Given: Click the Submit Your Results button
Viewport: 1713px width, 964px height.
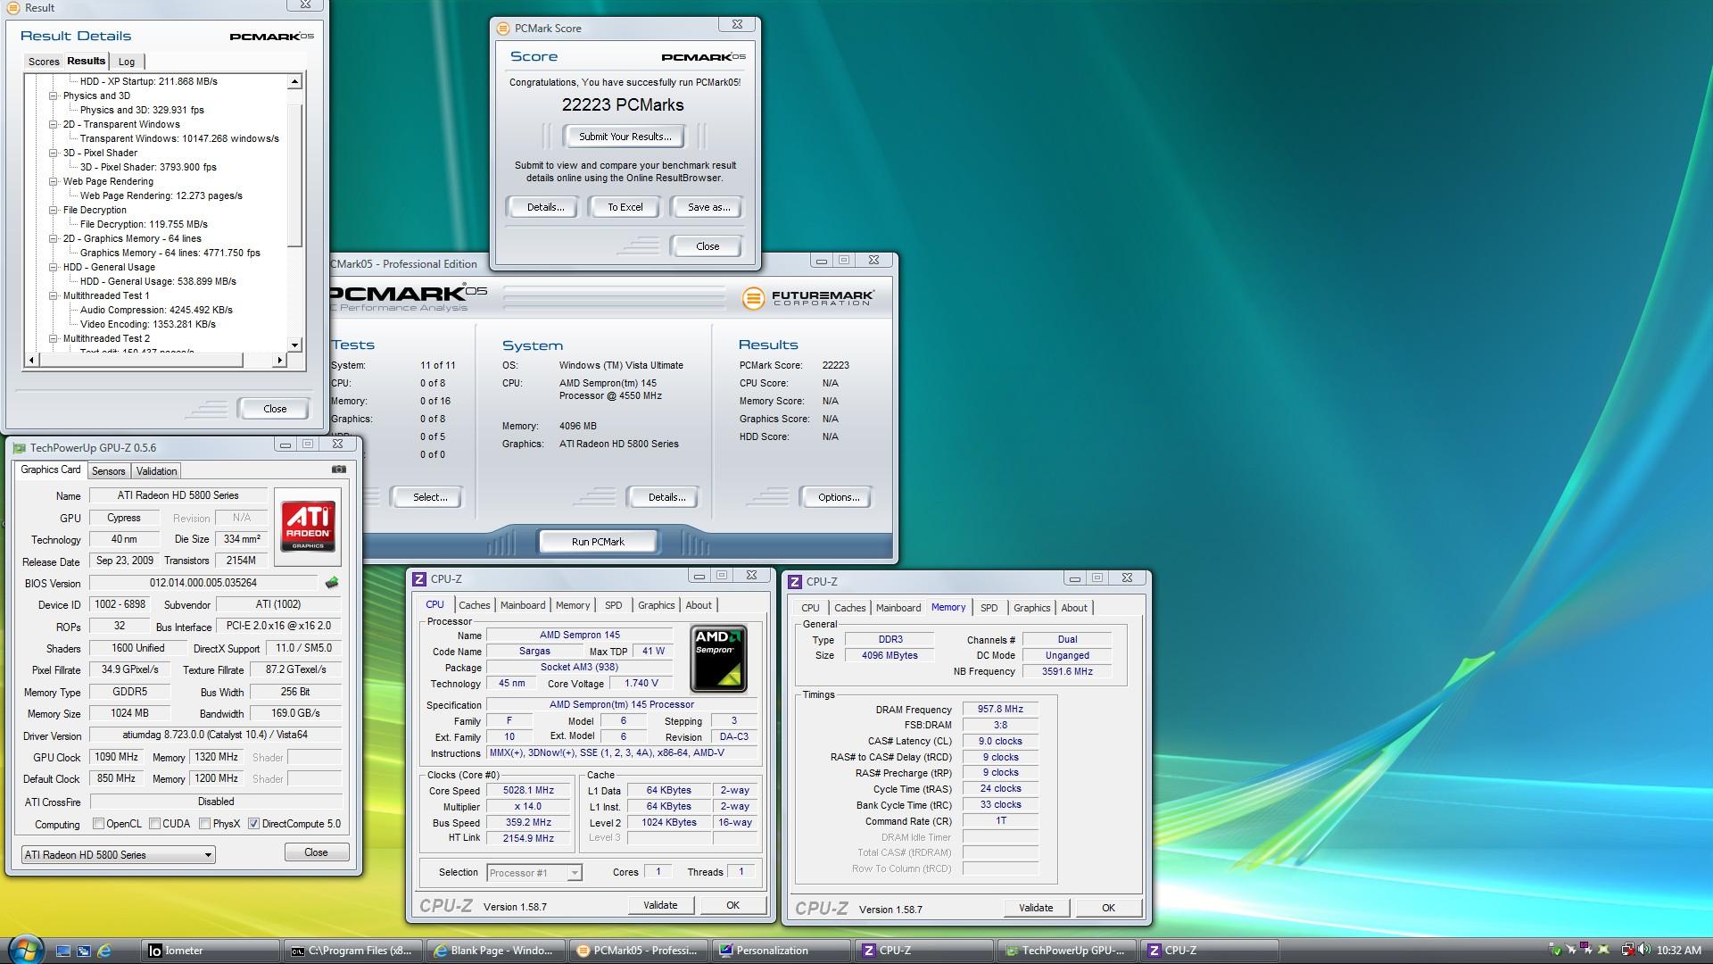Looking at the screenshot, I should [x=625, y=137].
